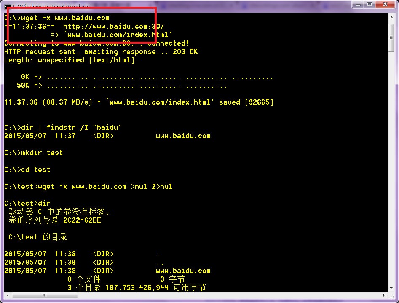
Task: Click the cmd window title bar icon
Action: (7, 7)
